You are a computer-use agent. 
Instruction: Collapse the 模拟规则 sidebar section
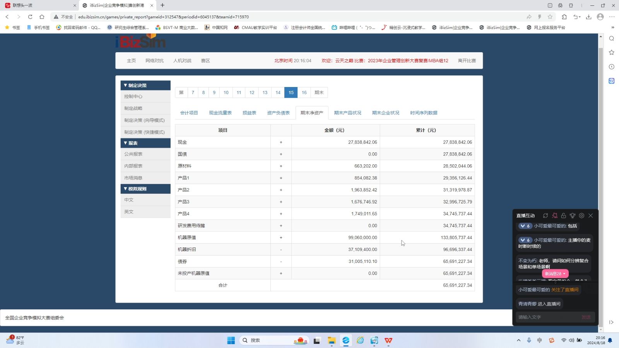click(145, 189)
